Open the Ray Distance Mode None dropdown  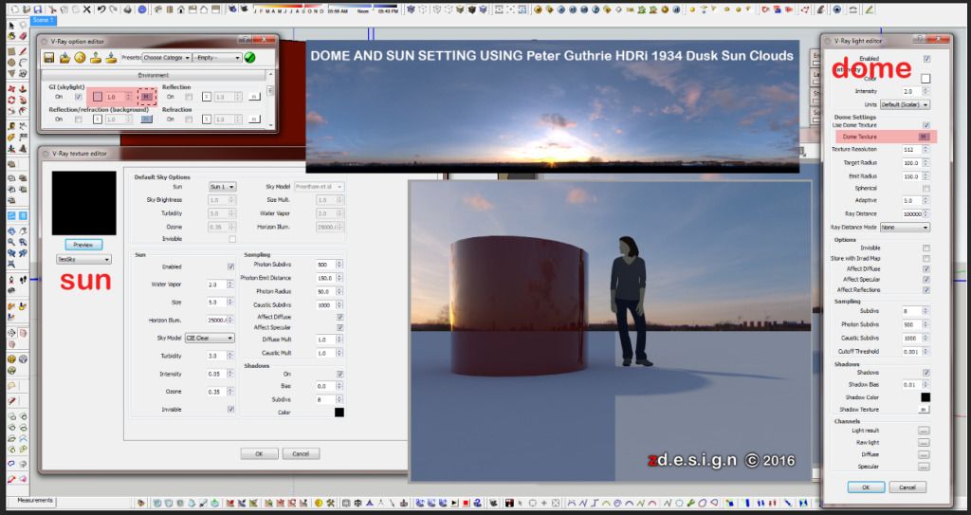[x=906, y=228]
